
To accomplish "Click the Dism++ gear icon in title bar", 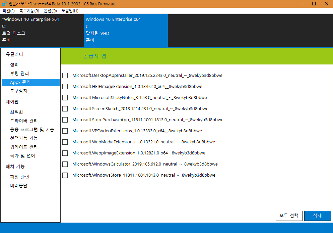I will (4, 4).
